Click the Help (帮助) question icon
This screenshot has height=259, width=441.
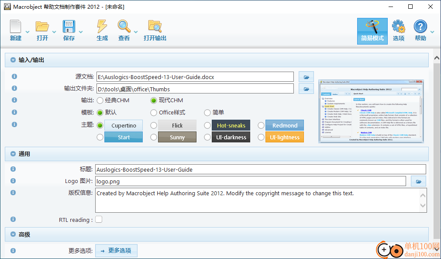[420, 27]
